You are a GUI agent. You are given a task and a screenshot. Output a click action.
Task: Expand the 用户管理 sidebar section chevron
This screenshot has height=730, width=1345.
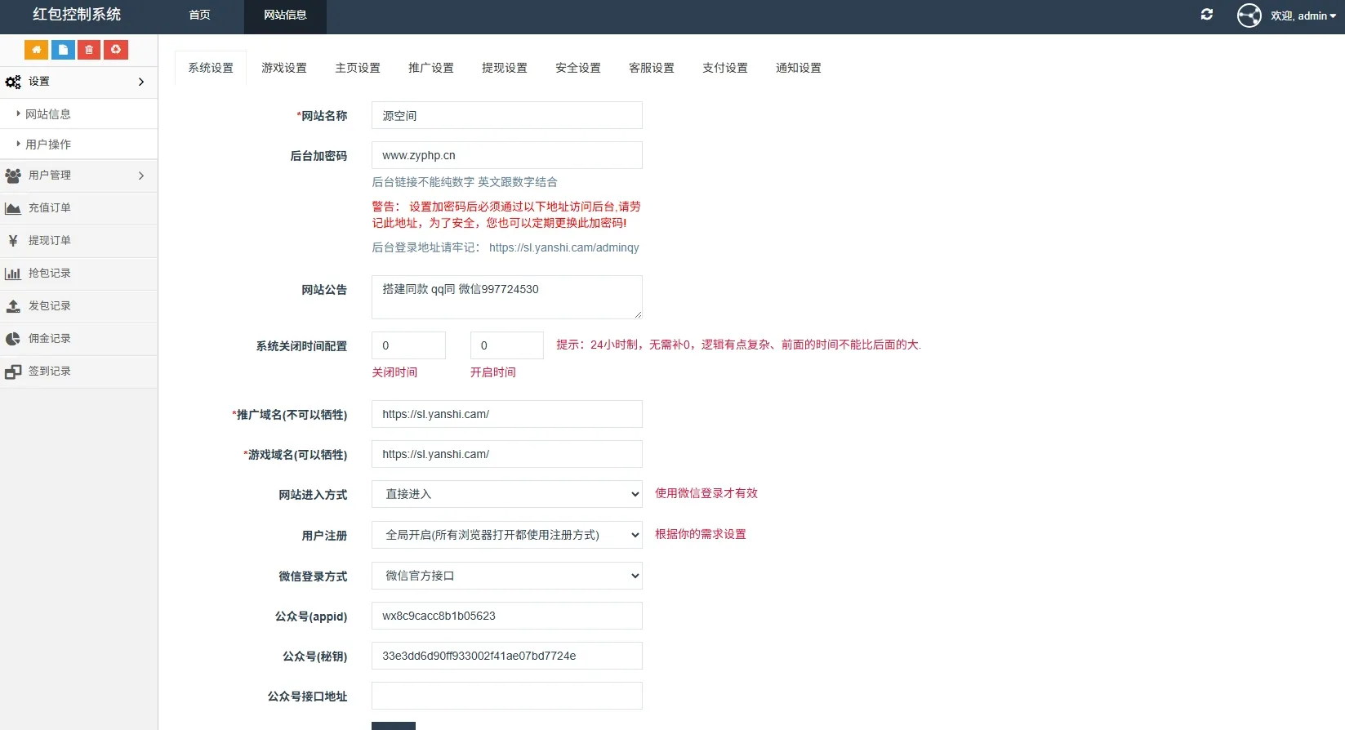(x=141, y=176)
